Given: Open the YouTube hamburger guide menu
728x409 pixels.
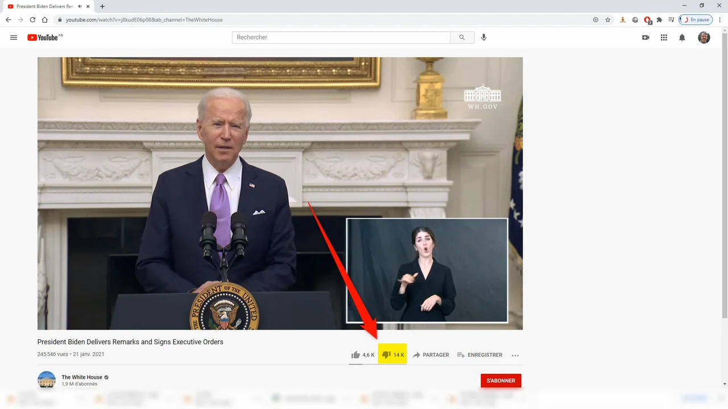Looking at the screenshot, I should tap(14, 37).
